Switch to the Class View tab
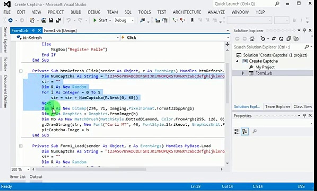 point(303,107)
